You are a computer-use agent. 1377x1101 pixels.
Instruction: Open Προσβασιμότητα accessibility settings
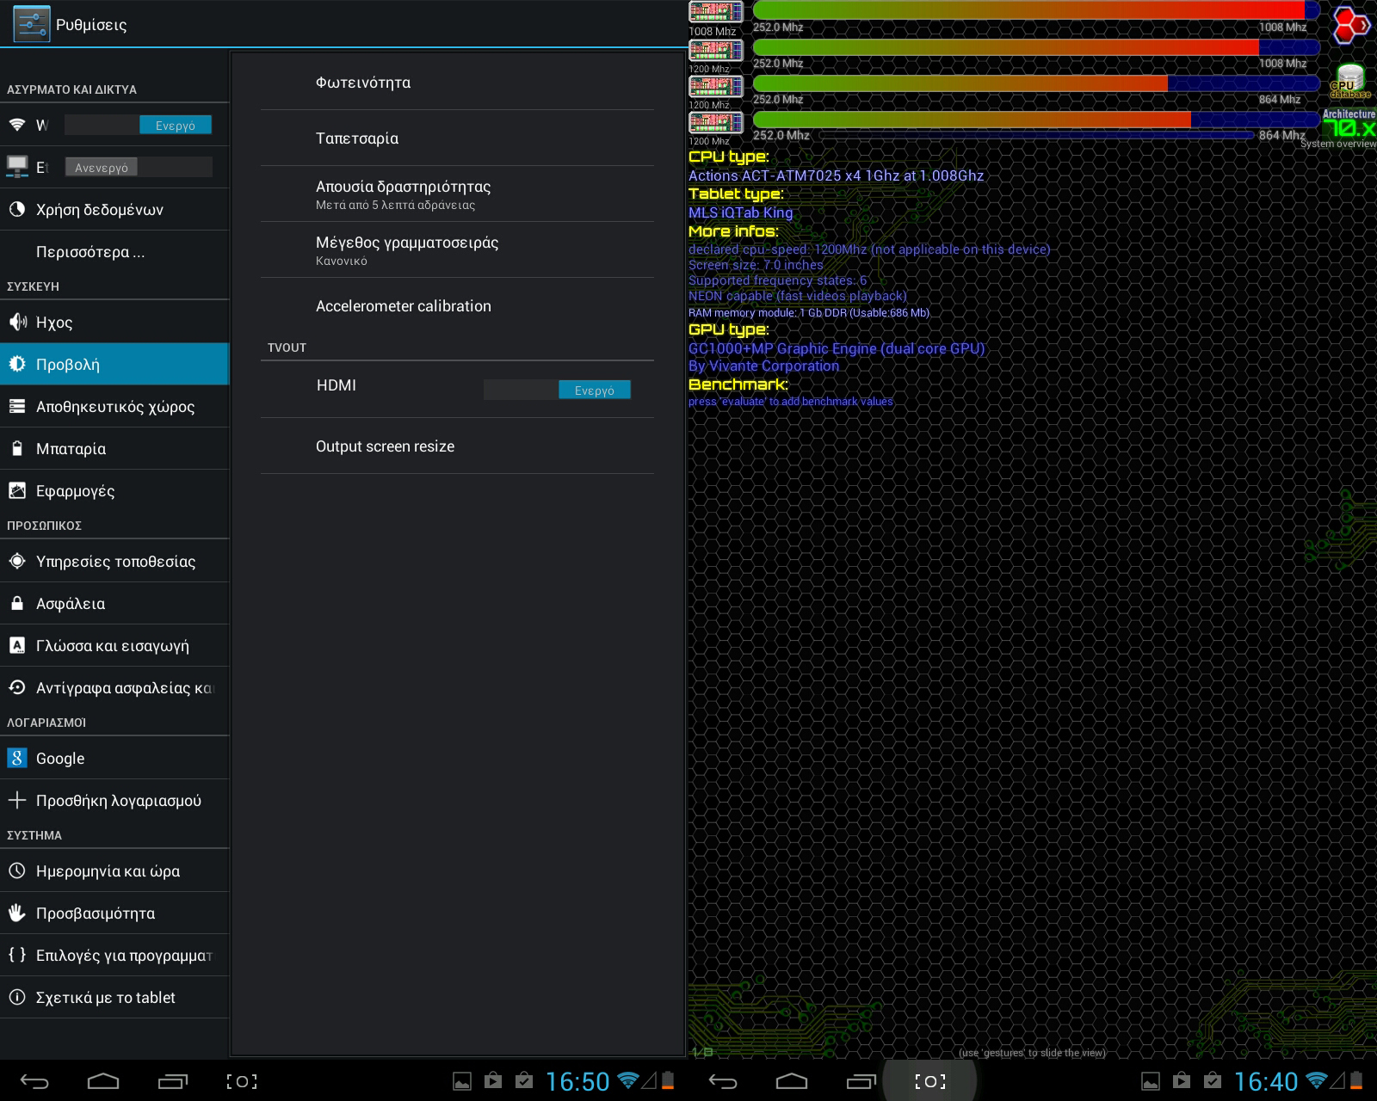[114, 913]
